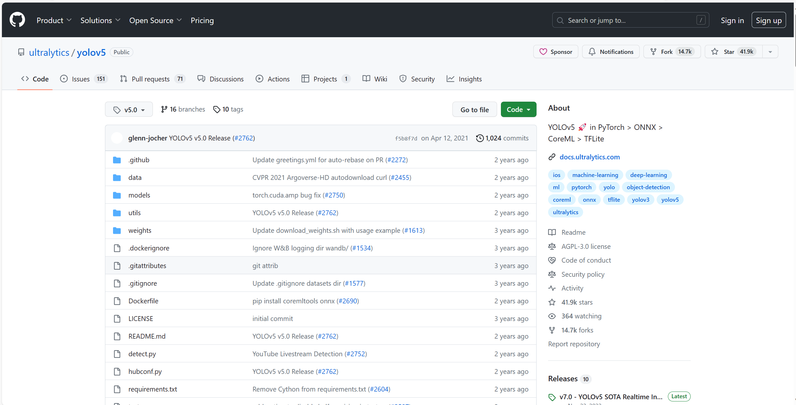Screen dimensions: 796x405
Task: Open commit hash f5b8f7d
Action: click(406, 139)
